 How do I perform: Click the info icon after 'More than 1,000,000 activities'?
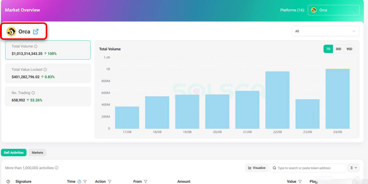point(56,168)
